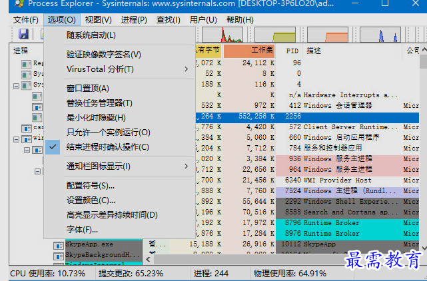Select the 服务和控制器应用 row
427x281 pixels.
(307, 148)
